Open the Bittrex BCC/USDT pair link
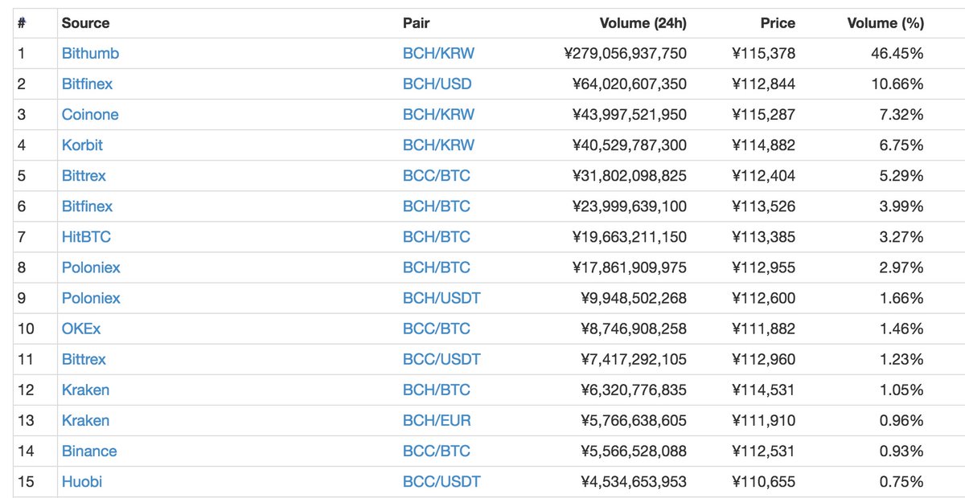This screenshot has height=498, width=965. pos(441,359)
